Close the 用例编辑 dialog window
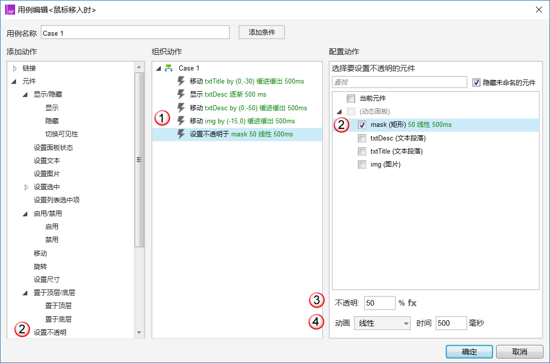Viewport: 550px width, 363px height. coord(539,10)
